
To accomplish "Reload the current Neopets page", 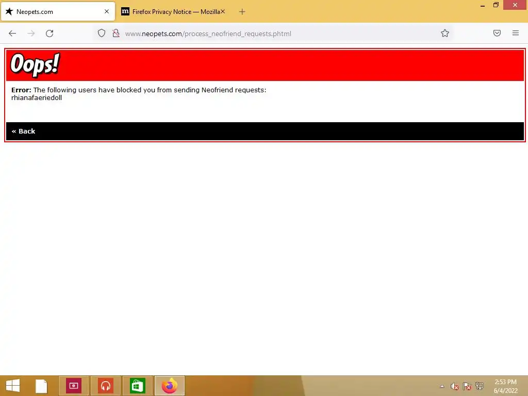I will (x=49, y=34).
